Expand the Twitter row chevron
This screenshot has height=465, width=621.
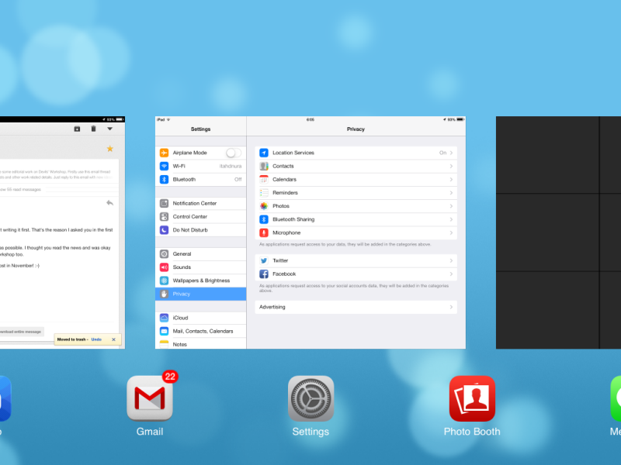(451, 260)
